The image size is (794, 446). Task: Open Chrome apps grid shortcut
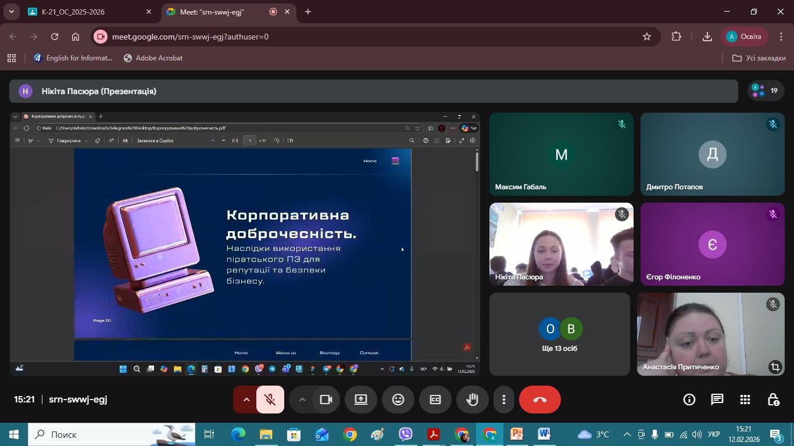pos(11,58)
